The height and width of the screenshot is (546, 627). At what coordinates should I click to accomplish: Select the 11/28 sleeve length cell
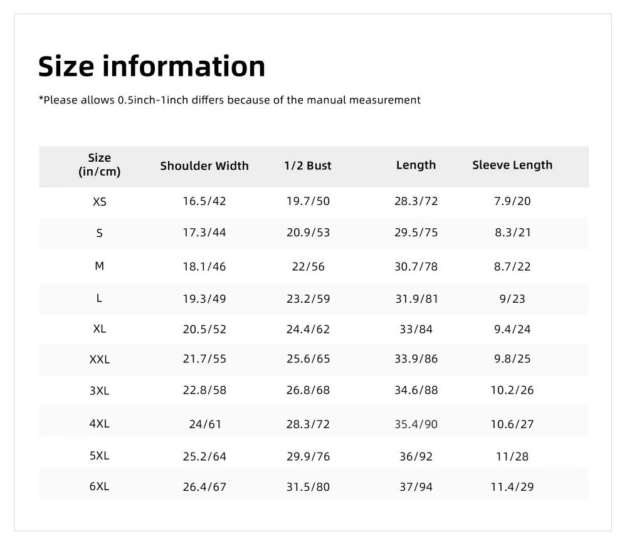[512, 456]
